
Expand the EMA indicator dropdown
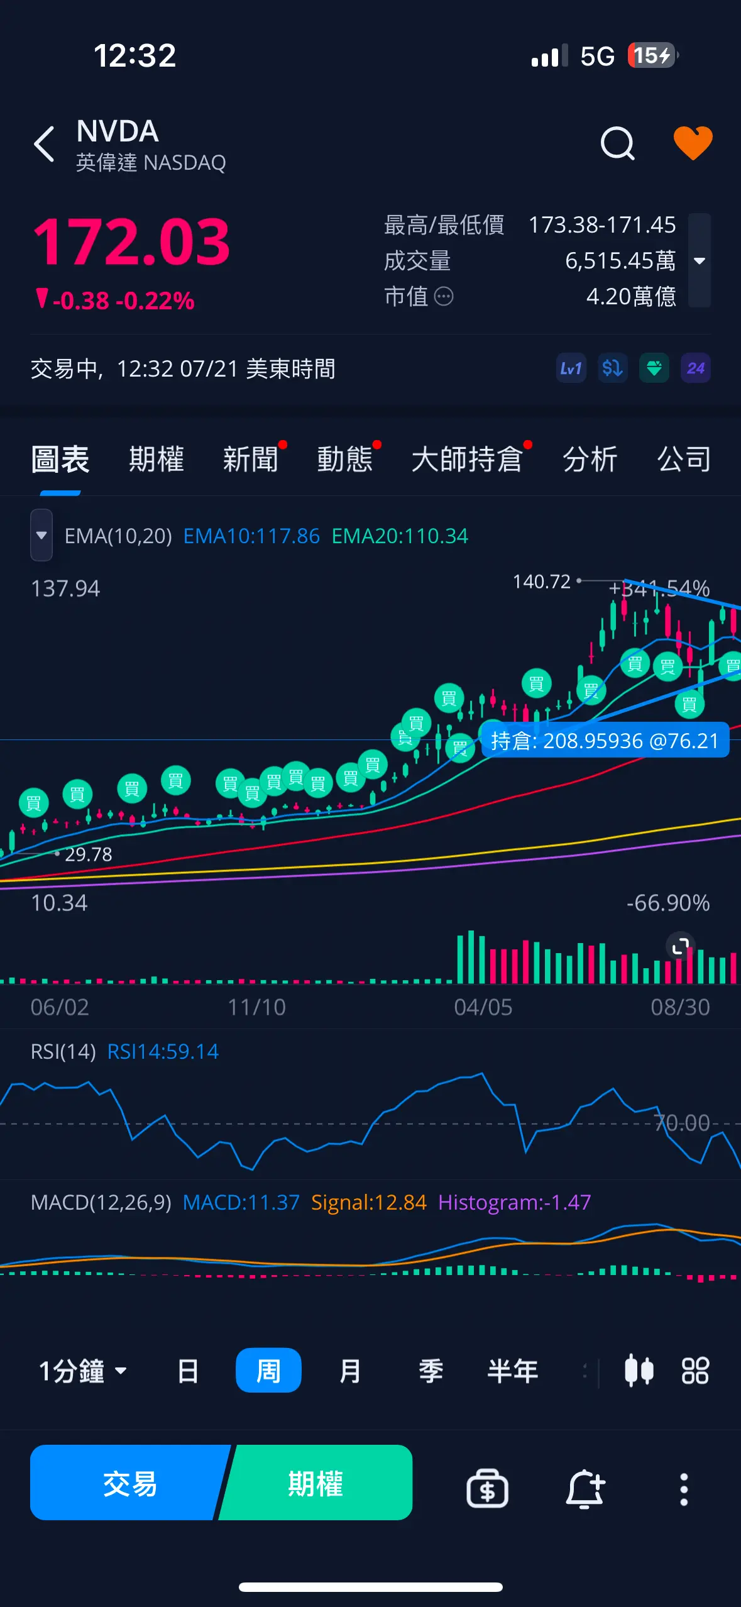(41, 535)
